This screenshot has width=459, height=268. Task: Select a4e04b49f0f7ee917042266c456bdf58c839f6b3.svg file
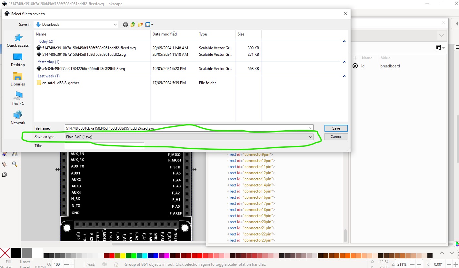click(x=84, y=69)
